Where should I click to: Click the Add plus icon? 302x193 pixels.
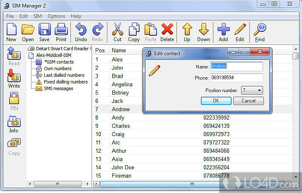pyautogui.click(x=223, y=30)
